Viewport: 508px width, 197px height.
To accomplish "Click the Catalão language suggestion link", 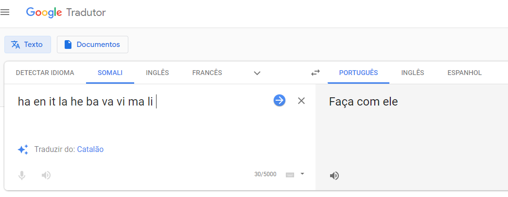I will 90,150.
